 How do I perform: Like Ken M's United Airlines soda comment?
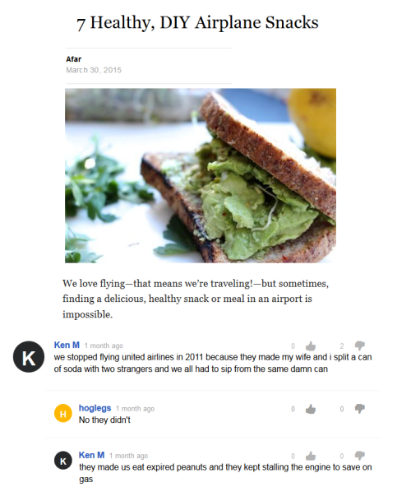[x=311, y=346]
